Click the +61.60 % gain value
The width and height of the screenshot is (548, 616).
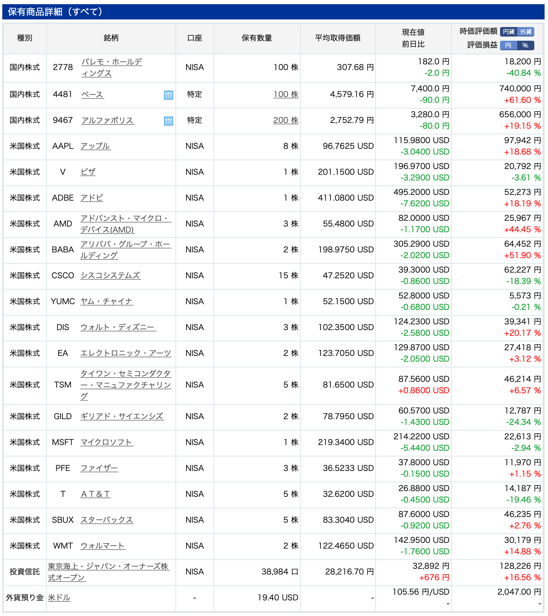[x=523, y=100]
